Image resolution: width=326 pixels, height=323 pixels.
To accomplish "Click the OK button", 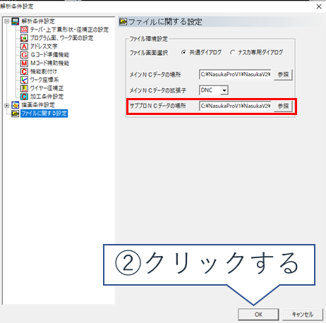I will tap(258, 315).
